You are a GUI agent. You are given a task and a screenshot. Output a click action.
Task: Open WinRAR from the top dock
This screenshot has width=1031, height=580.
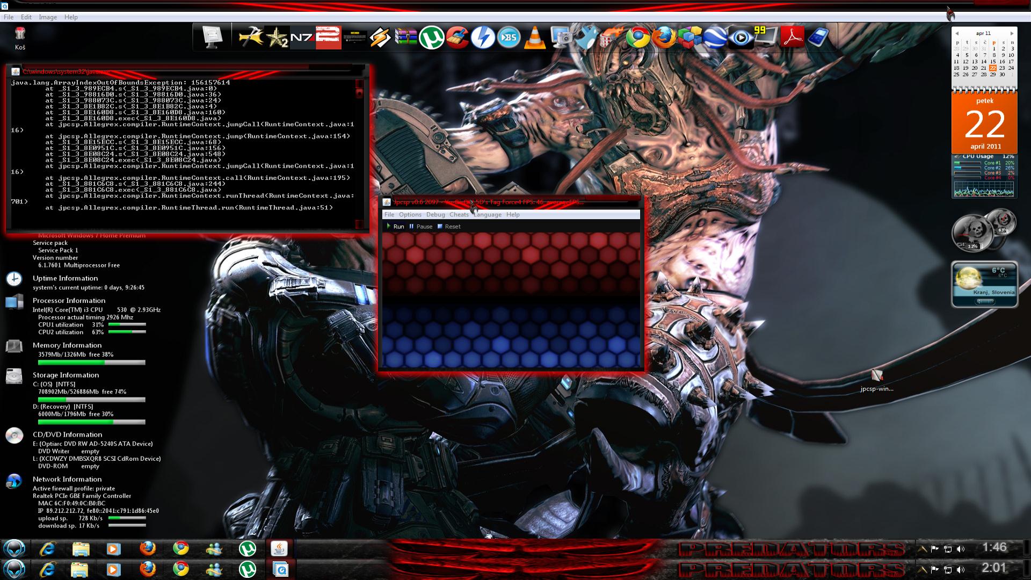tap(406, 38)
